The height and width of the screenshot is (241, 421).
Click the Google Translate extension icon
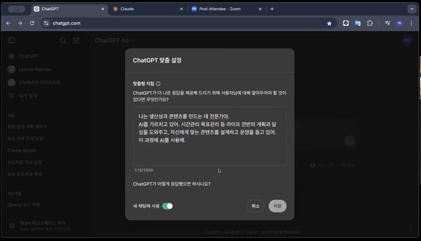[357, 23]
